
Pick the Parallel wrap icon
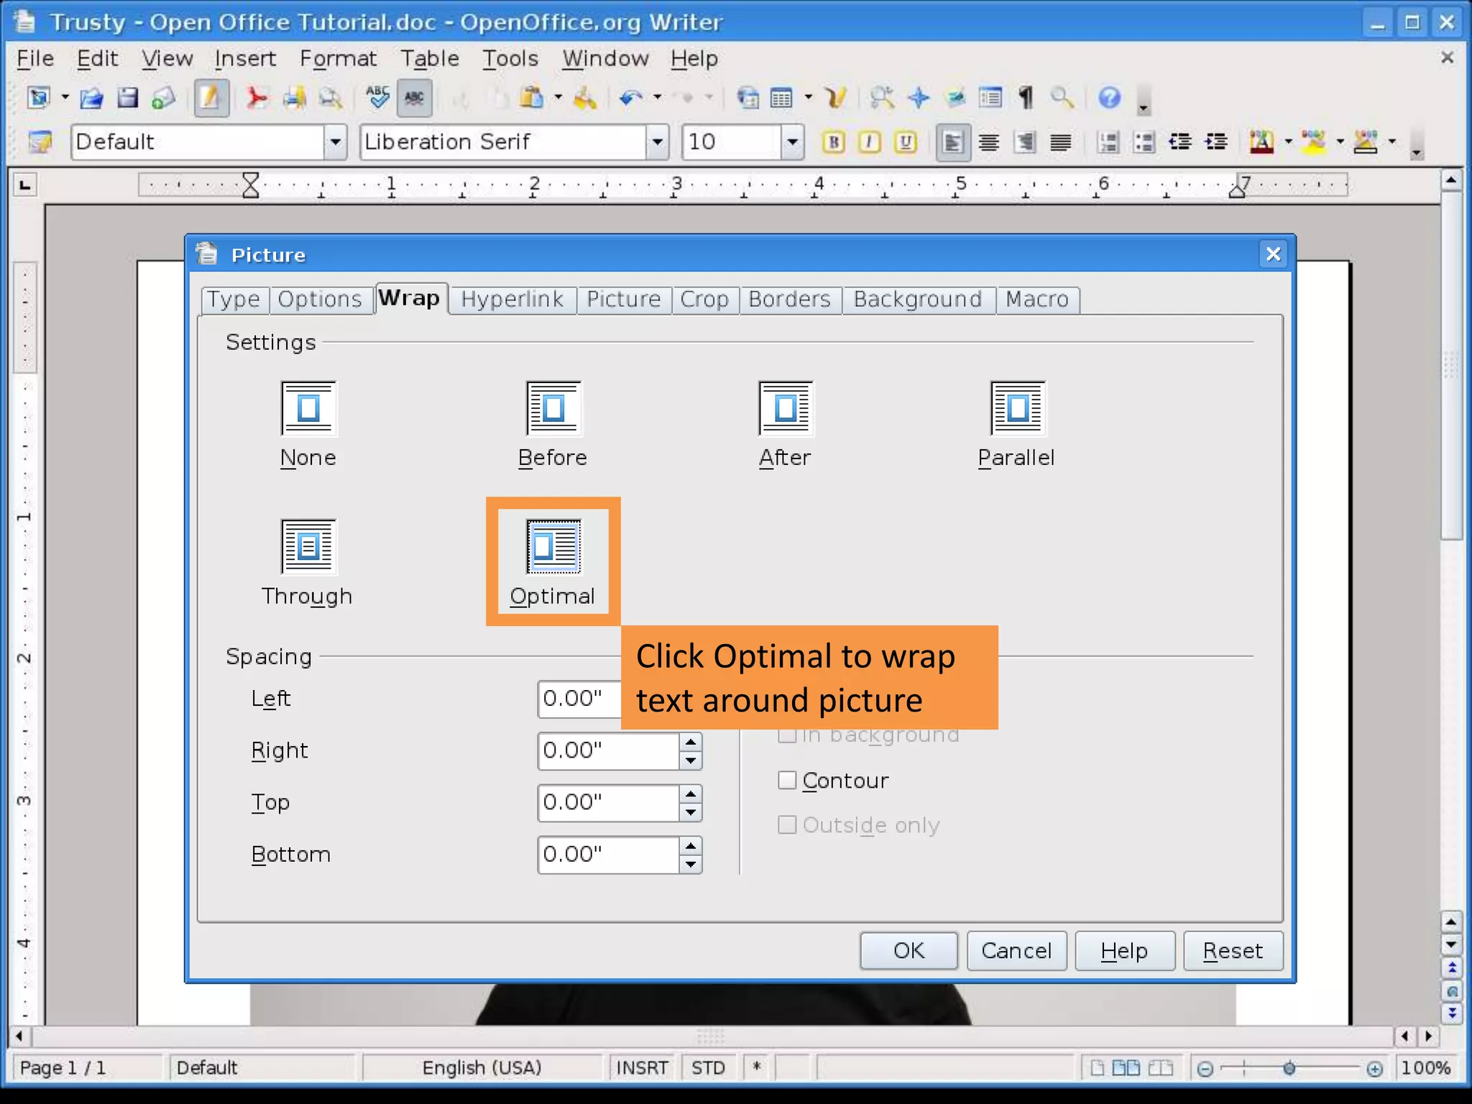1017,408
